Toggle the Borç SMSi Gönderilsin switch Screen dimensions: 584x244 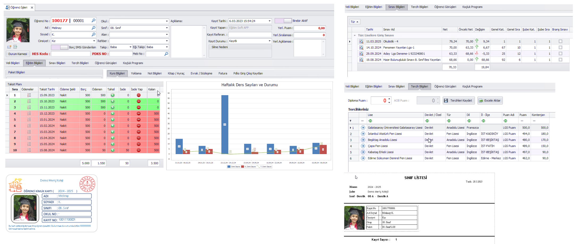(x=60, y=47)
